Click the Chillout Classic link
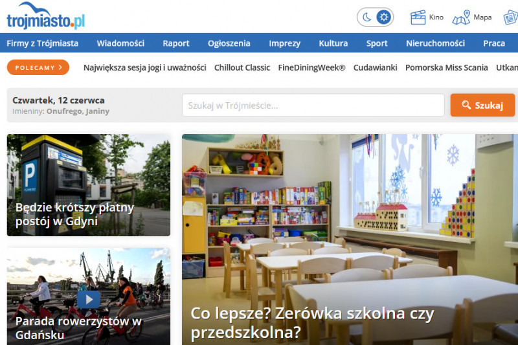Screen dimensions: 518x345 tap(242, 67)
